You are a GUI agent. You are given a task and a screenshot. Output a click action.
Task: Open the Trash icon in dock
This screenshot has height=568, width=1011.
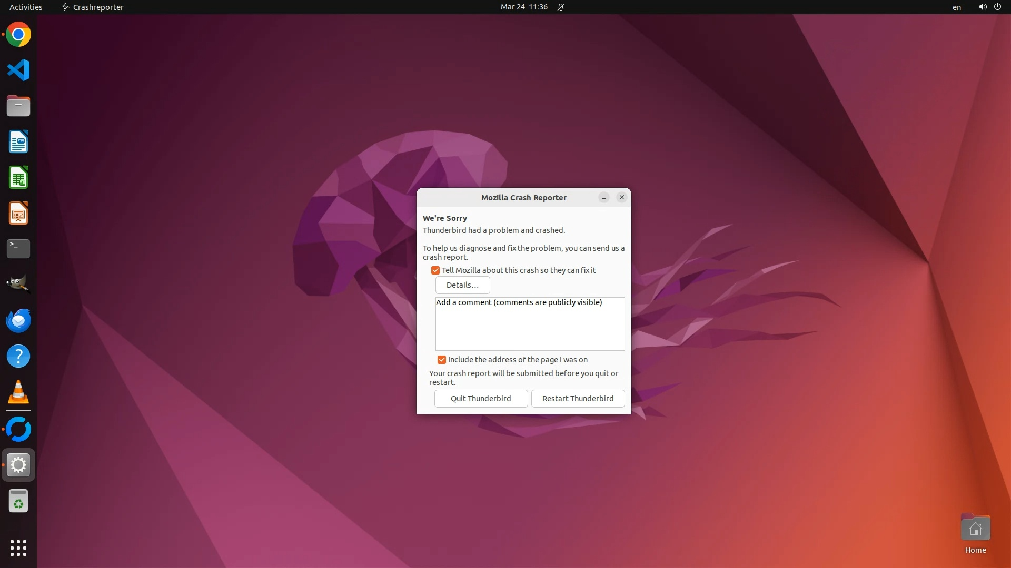point(18,501)
